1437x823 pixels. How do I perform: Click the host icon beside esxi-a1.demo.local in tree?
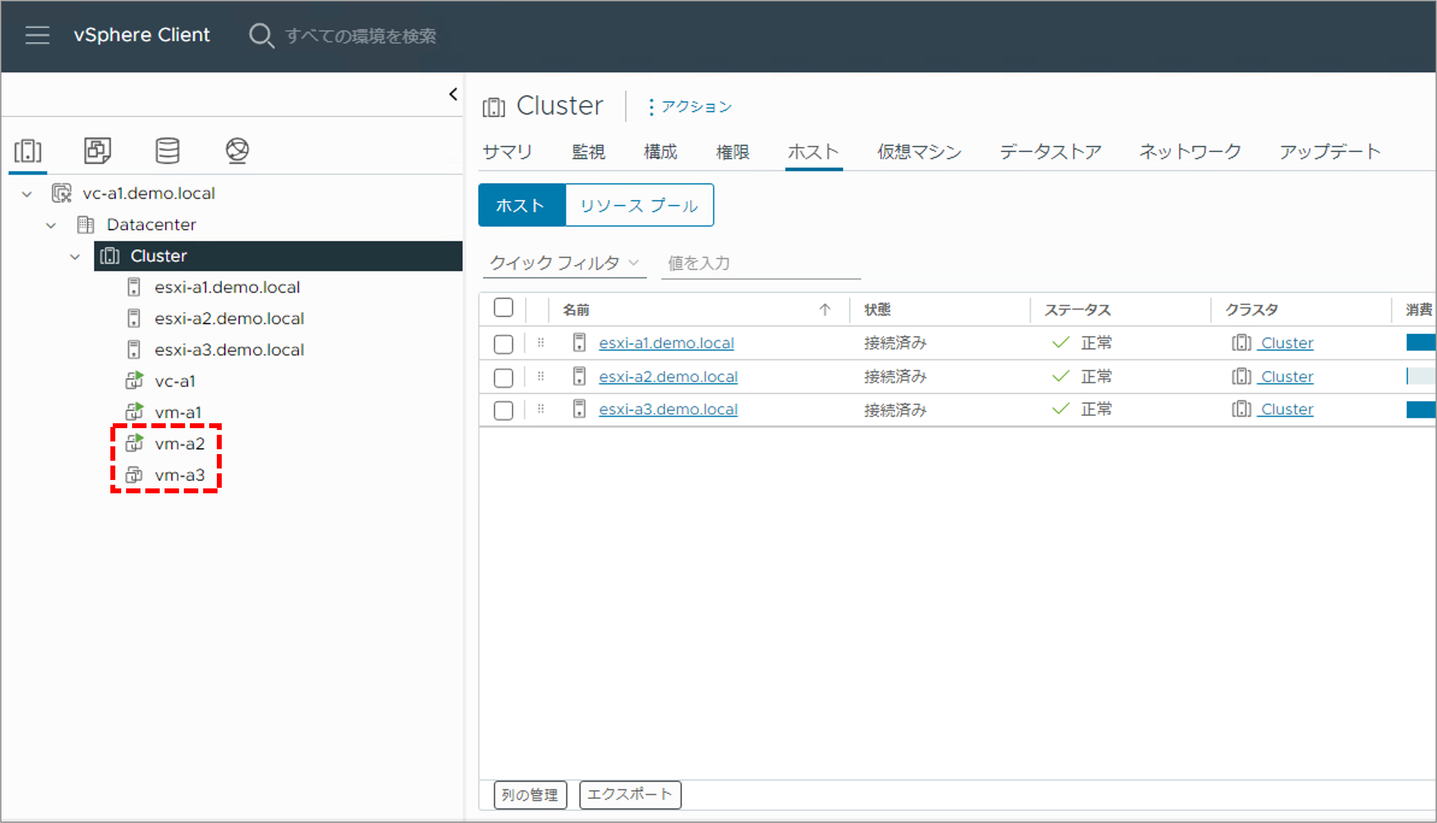(134, 287)
